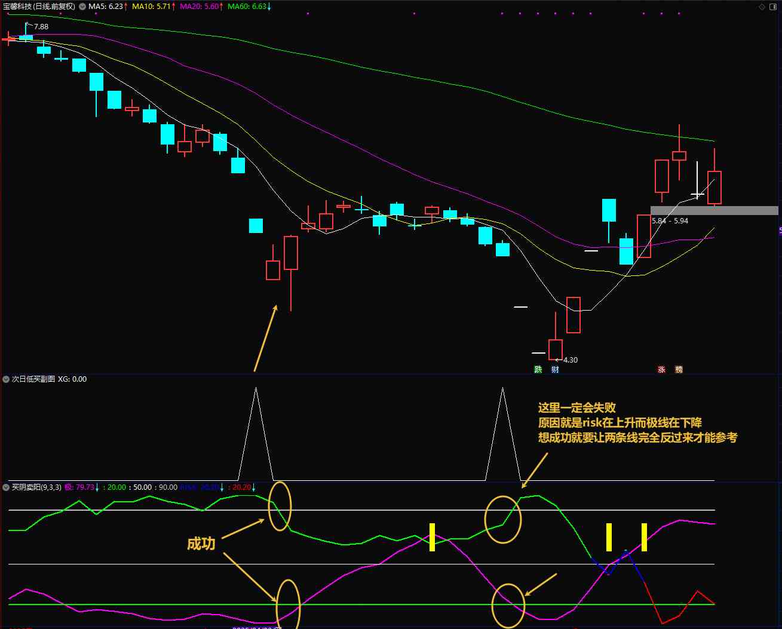The height and width of the screenshot is (629, 782).
Task: Click the 7.88 high price marker
Action: (41, 27)
